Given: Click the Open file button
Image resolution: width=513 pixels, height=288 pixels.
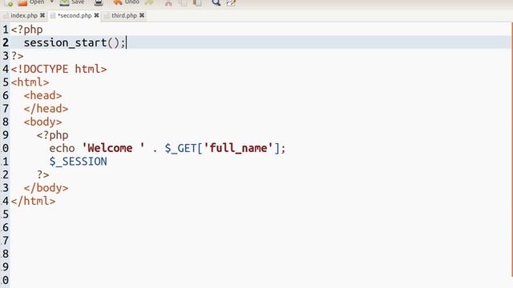Looking at the screenshot, I should tap(31, 2).
